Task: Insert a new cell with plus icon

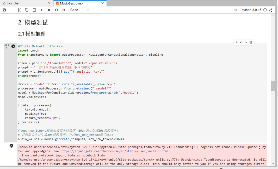Action: point(12,10)
